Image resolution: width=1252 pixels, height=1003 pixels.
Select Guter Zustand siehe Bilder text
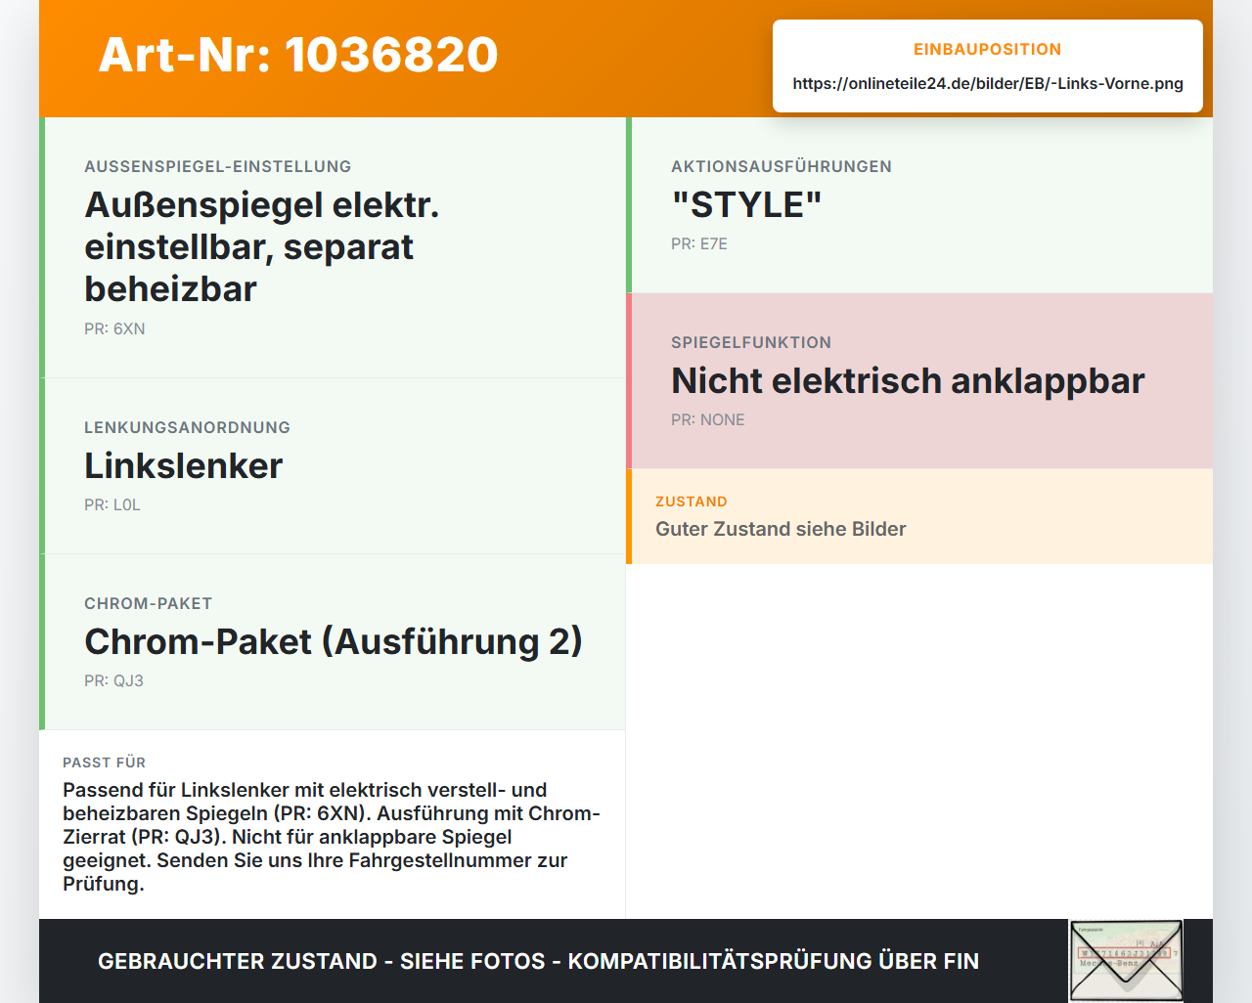781,530
